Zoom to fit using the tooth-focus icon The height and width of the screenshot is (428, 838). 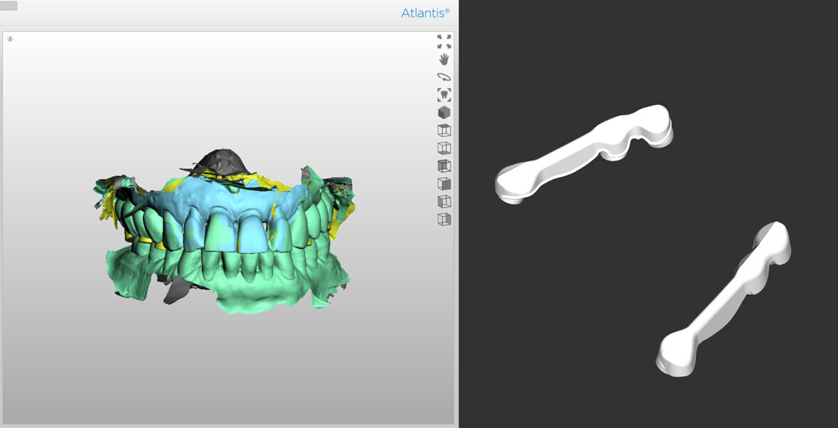point(443,93)
